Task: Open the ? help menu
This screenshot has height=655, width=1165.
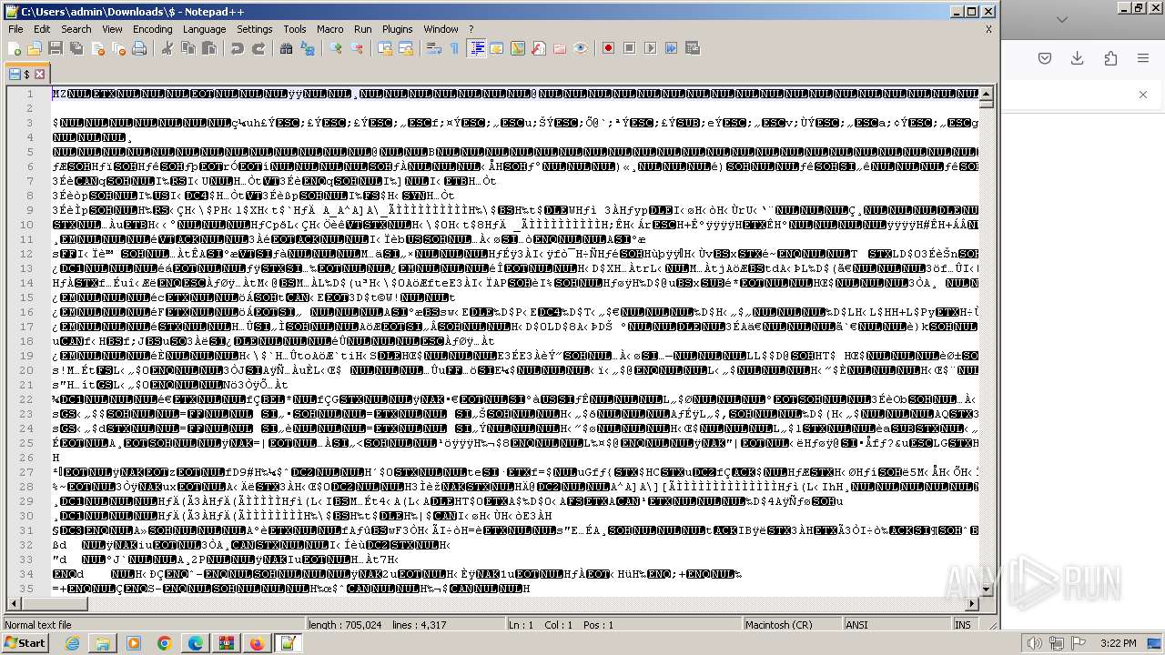Action: (471, 29)
